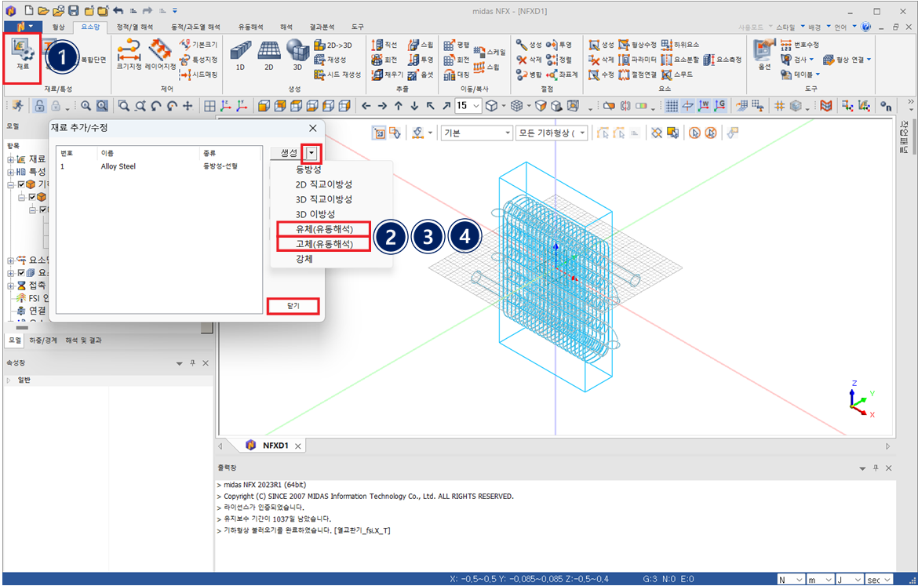
Task: Open the 형상 ribbon tab
Action: click(x=59, y=27)
